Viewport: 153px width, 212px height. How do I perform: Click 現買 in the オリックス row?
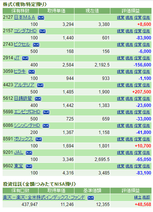click(120, 140)
